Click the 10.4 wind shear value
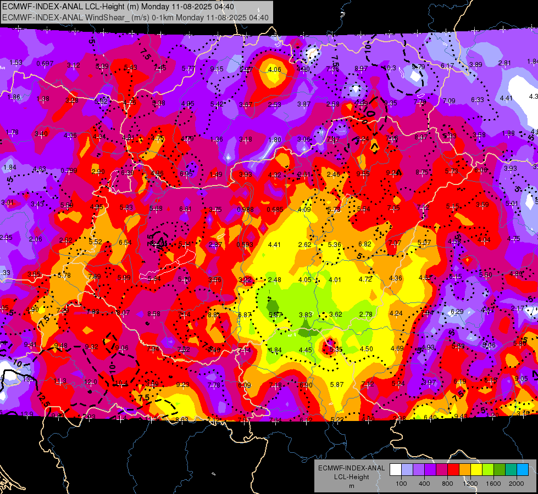 (x=121, y=383)
